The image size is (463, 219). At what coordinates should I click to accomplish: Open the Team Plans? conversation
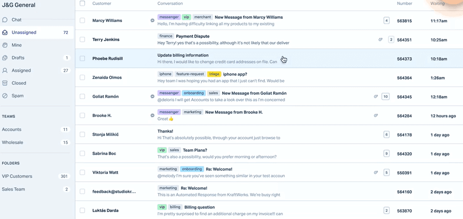click(195, 150)
